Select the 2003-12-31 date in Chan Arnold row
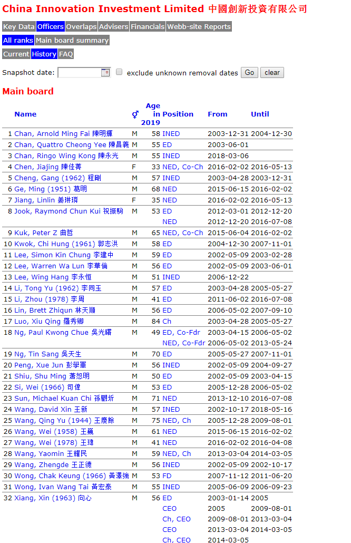351x543 pixels. (228, 134)
